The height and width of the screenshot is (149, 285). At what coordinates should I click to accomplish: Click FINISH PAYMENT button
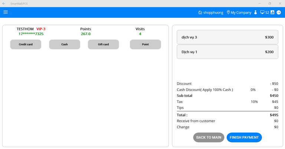pyautogui.click(x=244, y=138)
